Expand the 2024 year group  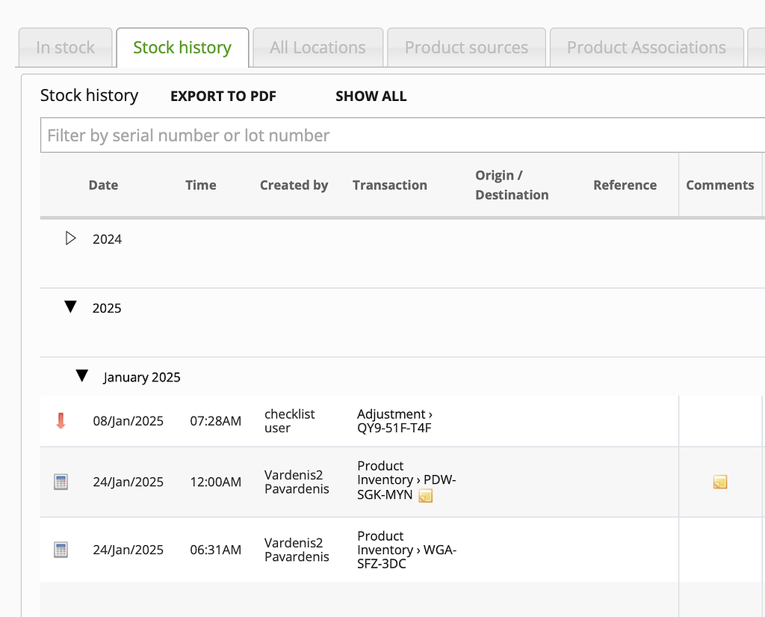pos(71,239)
